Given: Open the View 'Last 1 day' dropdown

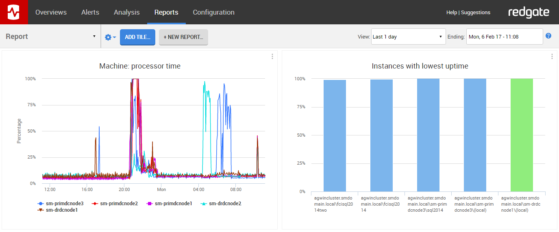Looking at the screenshot, I should pyautogui.click(x=408, y=37).
